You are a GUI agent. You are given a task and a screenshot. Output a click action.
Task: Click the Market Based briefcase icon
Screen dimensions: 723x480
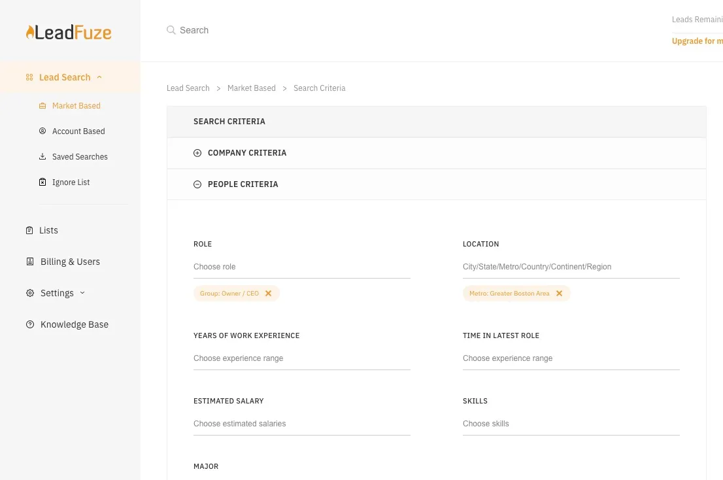click(x=42, y=105)
